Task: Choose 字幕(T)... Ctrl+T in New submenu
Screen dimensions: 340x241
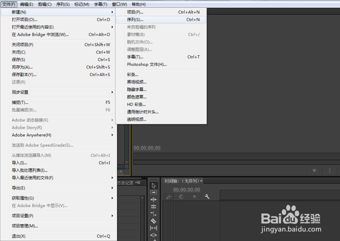Action: point(161,57)
